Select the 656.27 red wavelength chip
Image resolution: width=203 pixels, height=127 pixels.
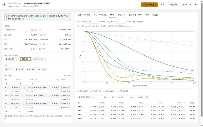click(x=11, y=59)
